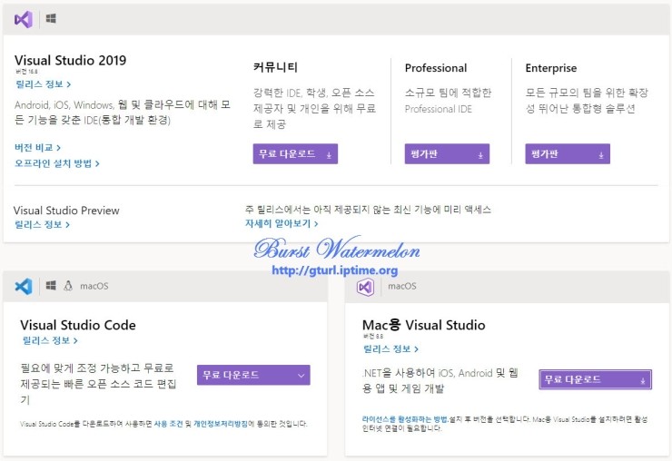Click Mac용 Visual Studio 무료 다운로드 button
This screenshot has height=461, width=672.
point(596,379)
